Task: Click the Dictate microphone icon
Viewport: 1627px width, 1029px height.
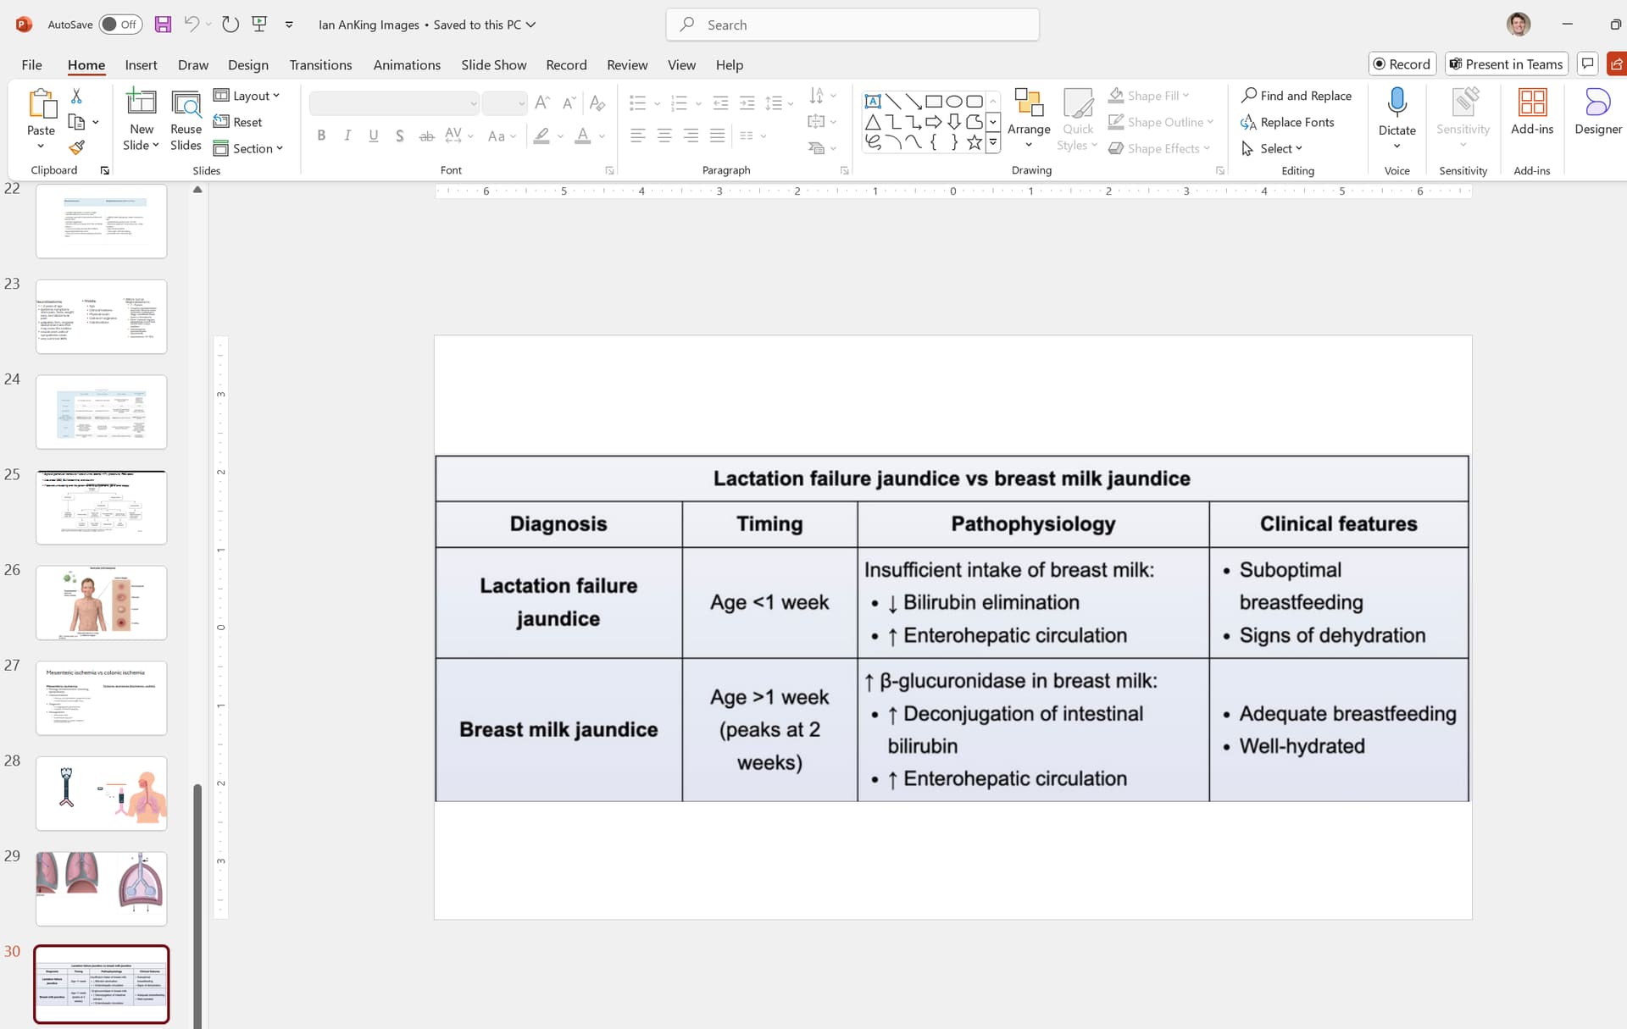Action: tap(1397, 103)
